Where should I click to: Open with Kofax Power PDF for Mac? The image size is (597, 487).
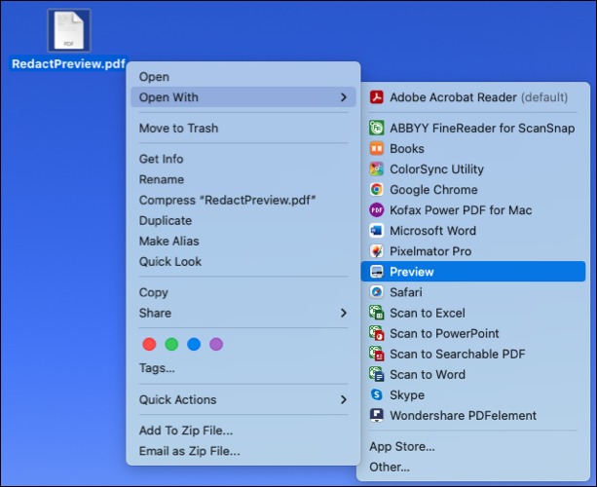click(473, 210)
